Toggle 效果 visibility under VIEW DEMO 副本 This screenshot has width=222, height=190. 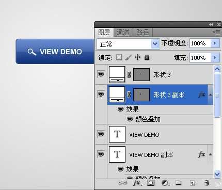(x=120, y=169)
